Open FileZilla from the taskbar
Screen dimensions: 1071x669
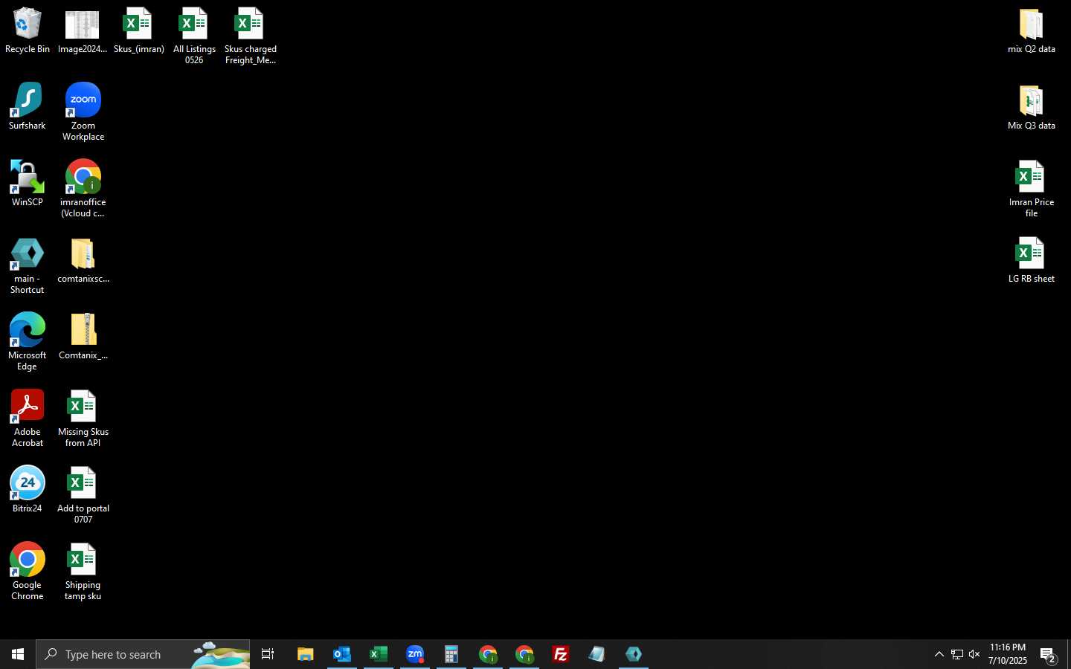(x=561, y=654)
